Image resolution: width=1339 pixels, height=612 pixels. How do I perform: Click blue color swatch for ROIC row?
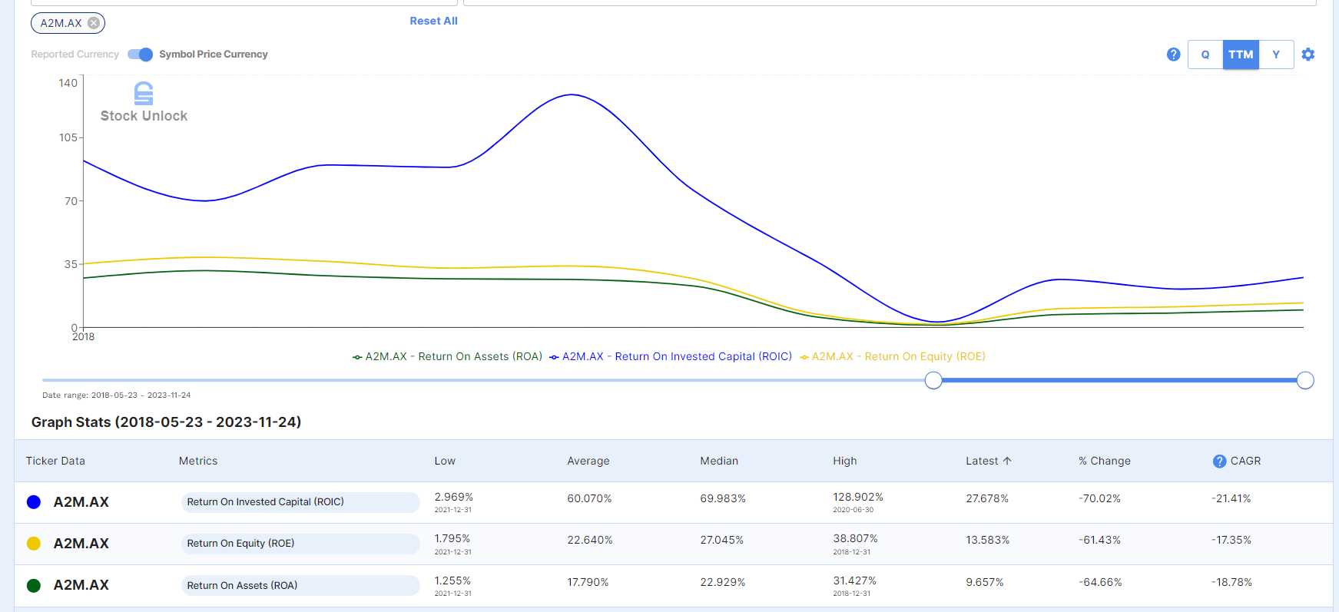point(34,502)
